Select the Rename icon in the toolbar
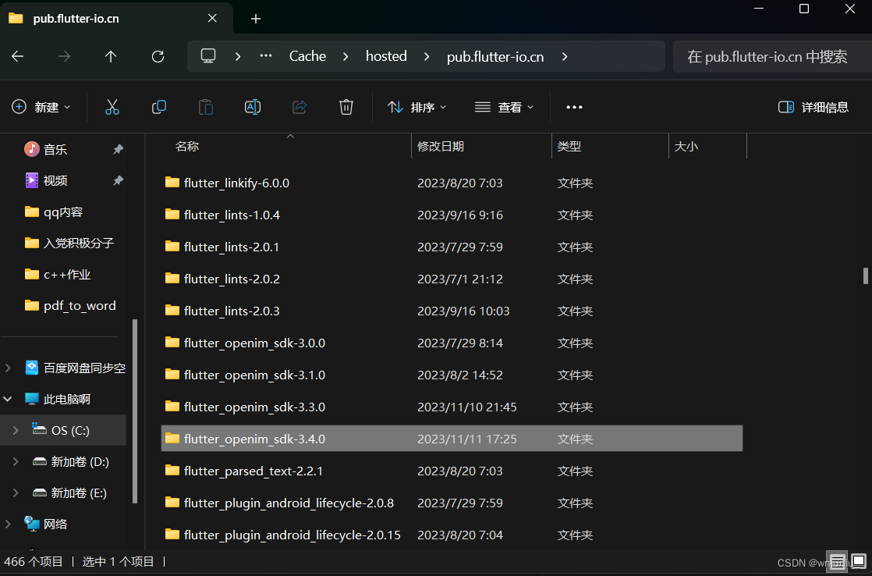This screenshot has width=872, height=576. [252, 107]
